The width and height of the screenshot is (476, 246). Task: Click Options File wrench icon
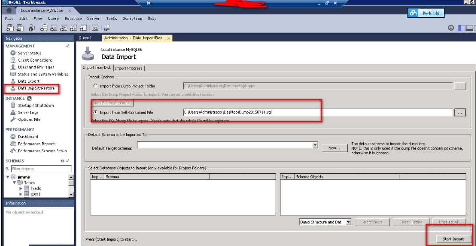point(13,119)
